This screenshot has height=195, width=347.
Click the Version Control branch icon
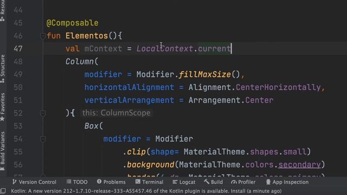[x=15, y=182]
